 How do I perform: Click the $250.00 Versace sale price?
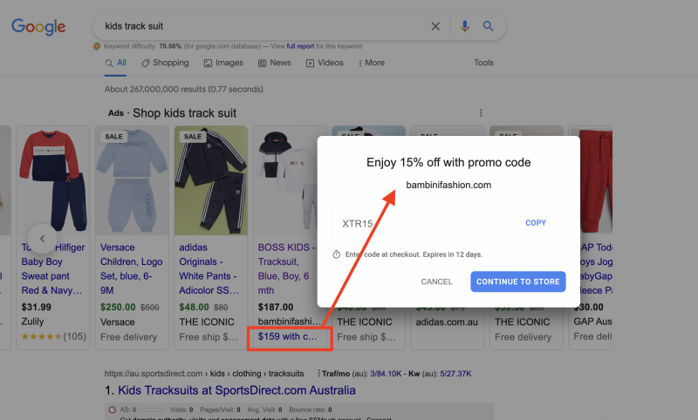pyautogui.click(x=118, y=307)
